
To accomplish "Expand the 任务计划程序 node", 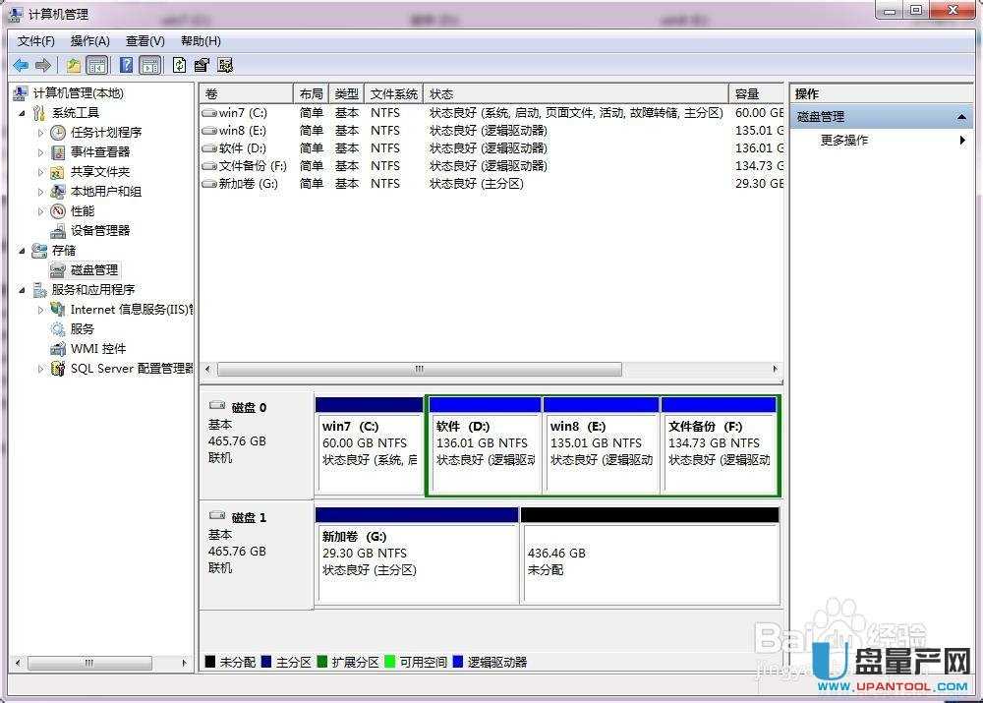I will (41, 132).
